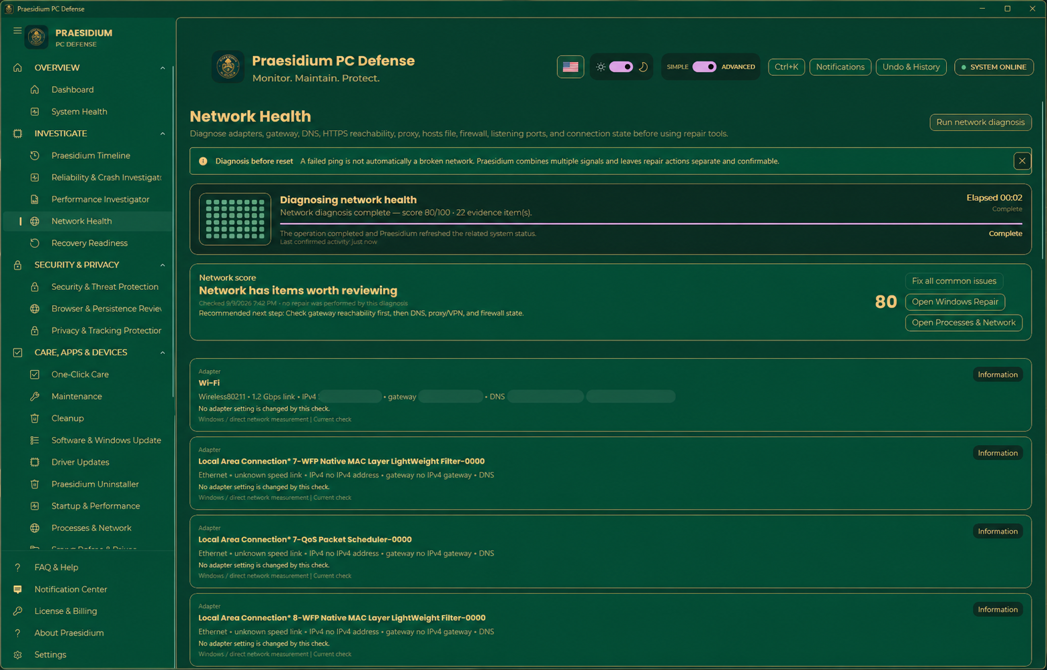Click 'Network has items worth reviewing' heading
This screenshot has width=1047, height=670.
point(298,291)
